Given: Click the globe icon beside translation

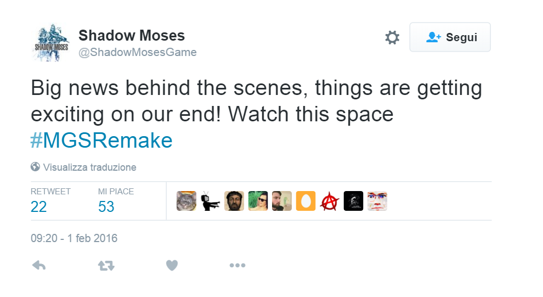Looking at the screenshot, I should (x=35, y=167).
